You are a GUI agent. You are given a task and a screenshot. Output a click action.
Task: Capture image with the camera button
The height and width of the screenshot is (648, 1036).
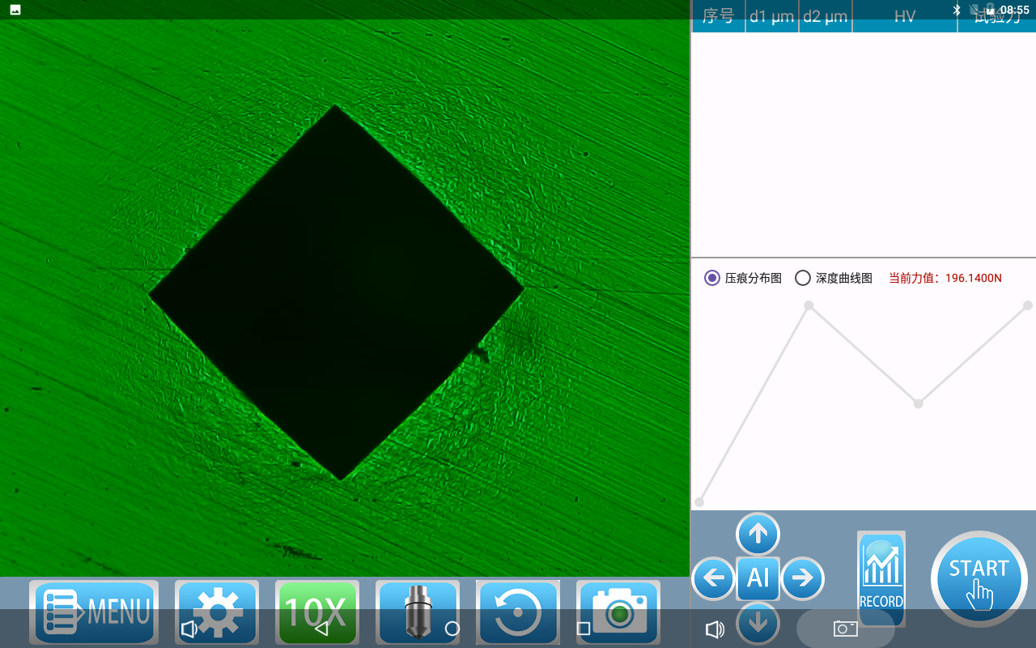tap(618, 612)
